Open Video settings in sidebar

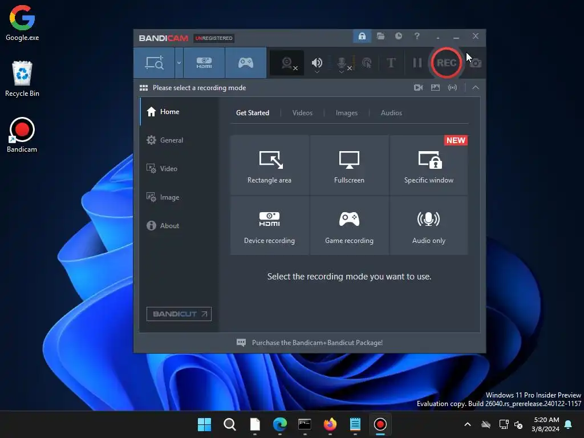(x=180, y=169)
